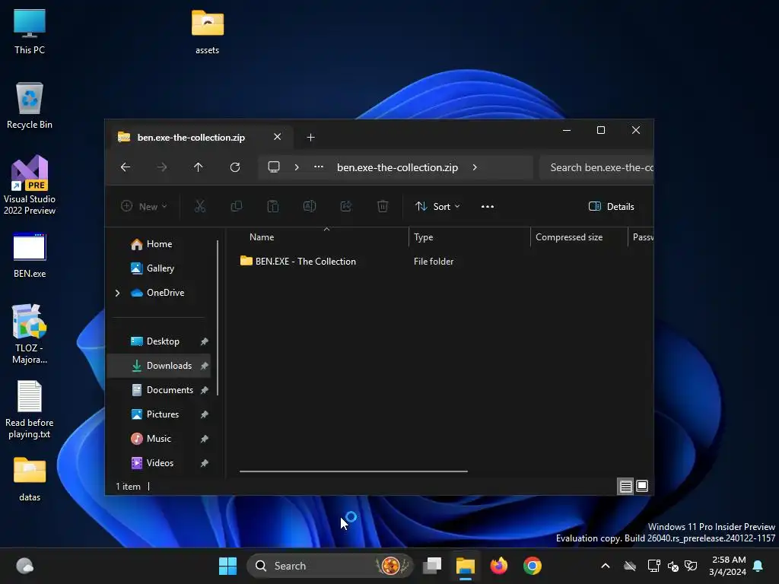This screenshot has width=779, height=584.
Task: Open Gallery in navigation pane
Action: (x=160, y=268)
